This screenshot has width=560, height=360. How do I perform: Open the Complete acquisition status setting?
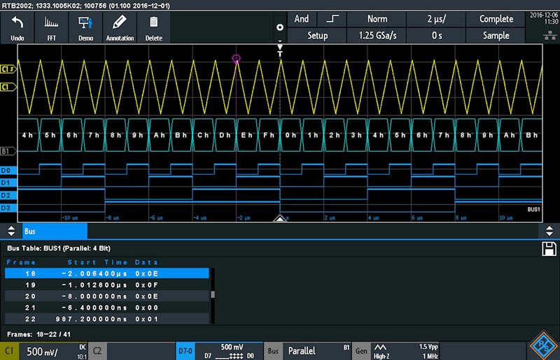click(496, 19)
